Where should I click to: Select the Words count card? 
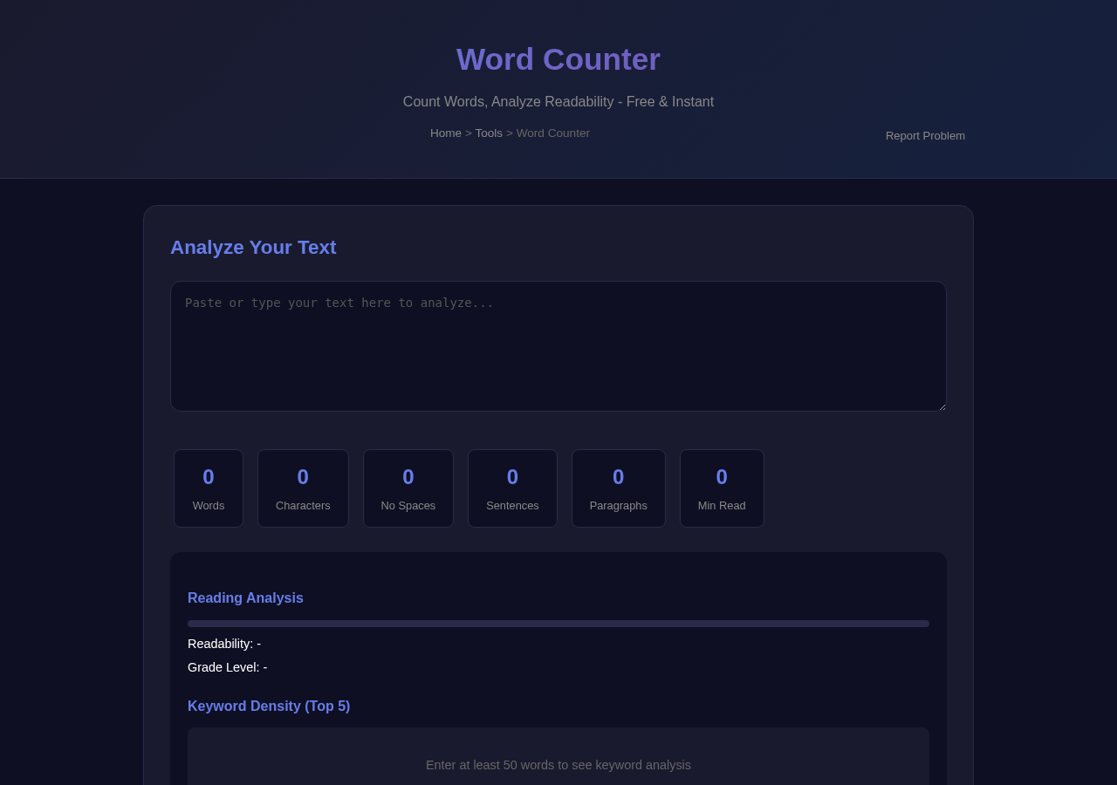[209, 488]
